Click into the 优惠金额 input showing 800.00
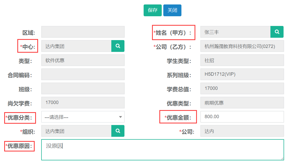Screen dimensions: 298x163 click(242, 117)
